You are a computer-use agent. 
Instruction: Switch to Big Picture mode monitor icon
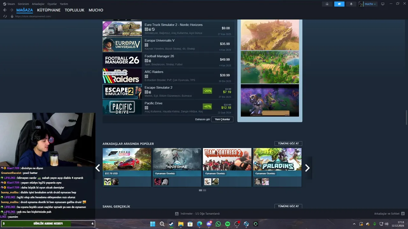tap(383, 4)
